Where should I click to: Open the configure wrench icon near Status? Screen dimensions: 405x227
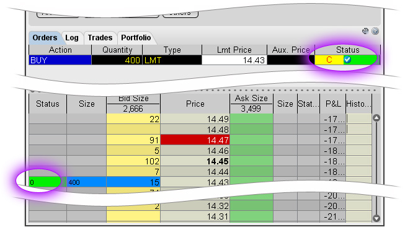point(365,31)
